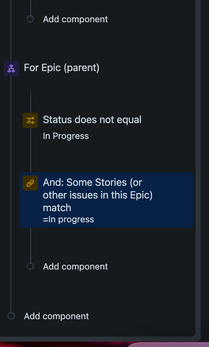Add component preceding the For Epic branch

[x=75, y=19]
